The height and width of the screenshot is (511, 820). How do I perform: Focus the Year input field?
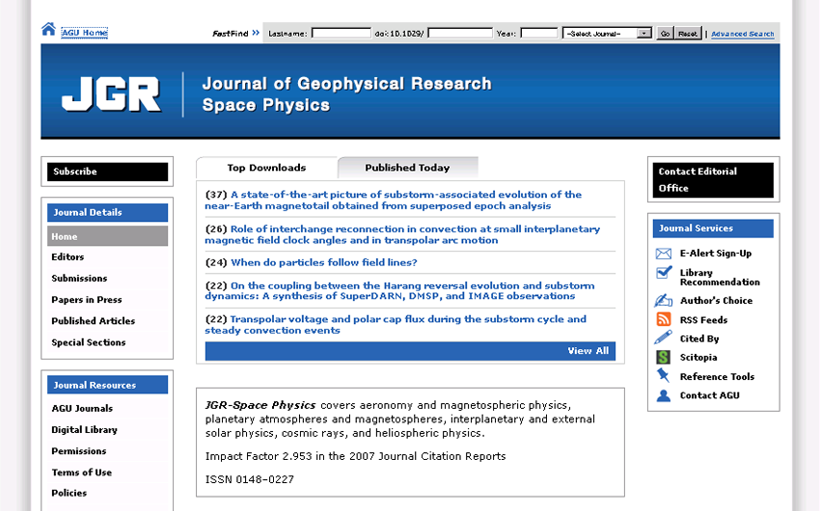coord(539,34)
